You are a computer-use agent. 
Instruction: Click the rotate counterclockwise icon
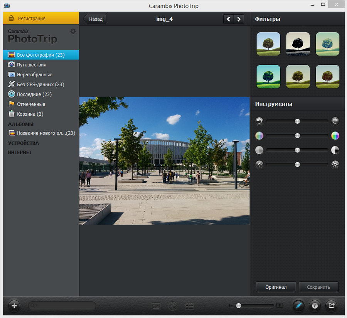click(259, 121)
